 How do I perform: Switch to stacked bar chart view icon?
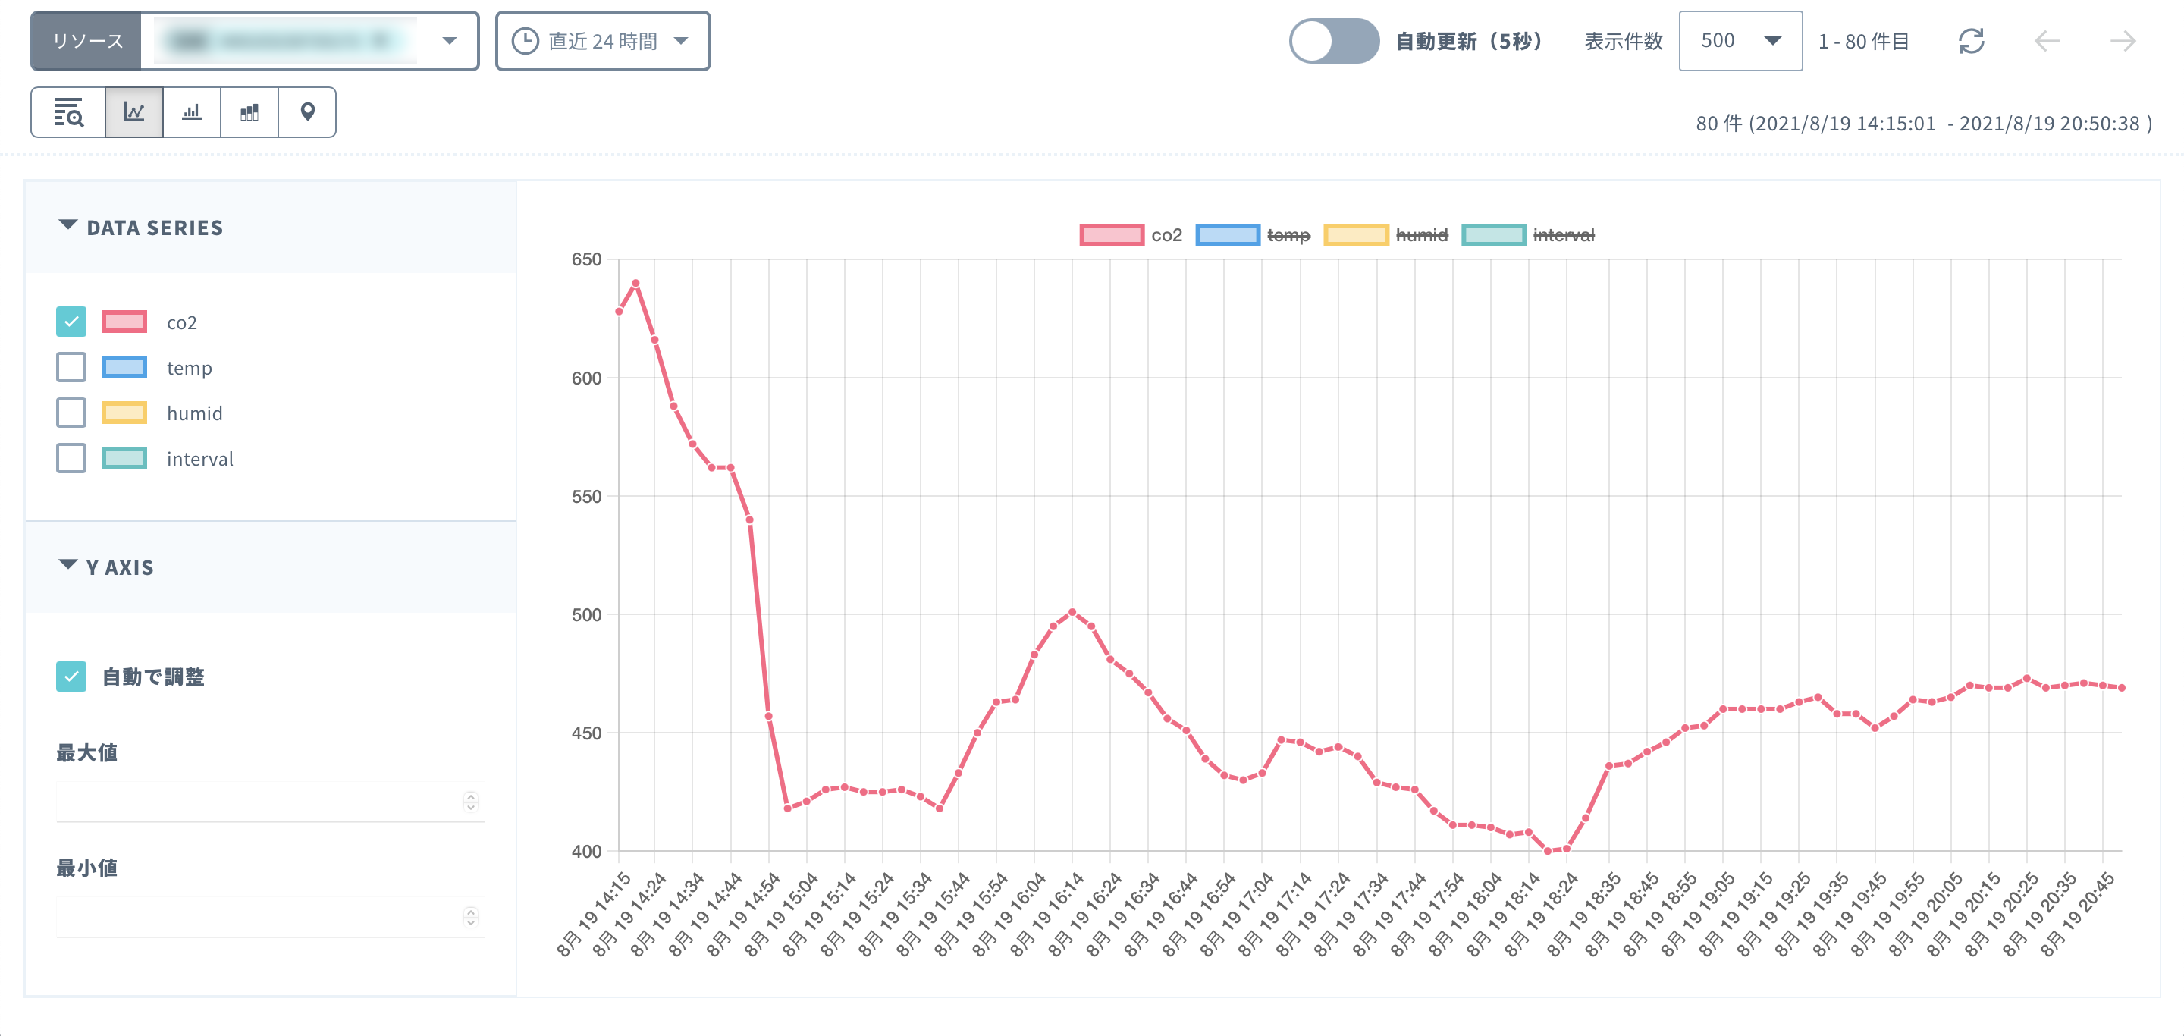tap(249, 112)
